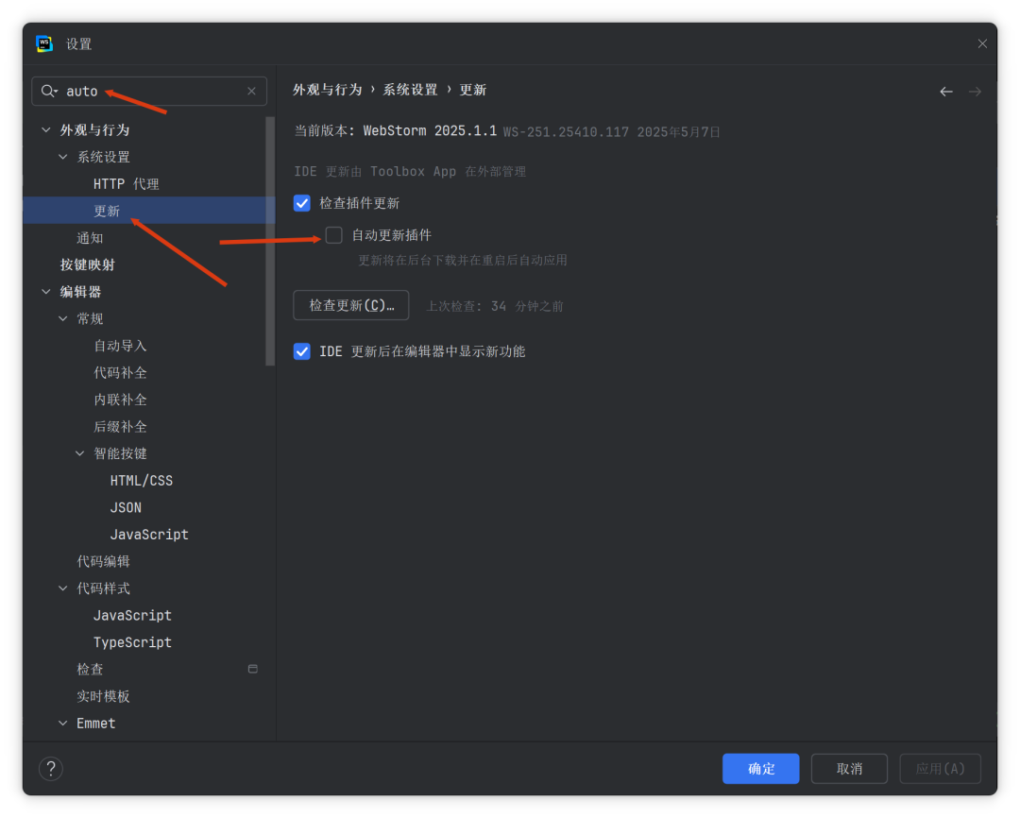Select TypeScript under 代码样式
The height and width of the screenshot is (818, 1020).
pos(132,642)
